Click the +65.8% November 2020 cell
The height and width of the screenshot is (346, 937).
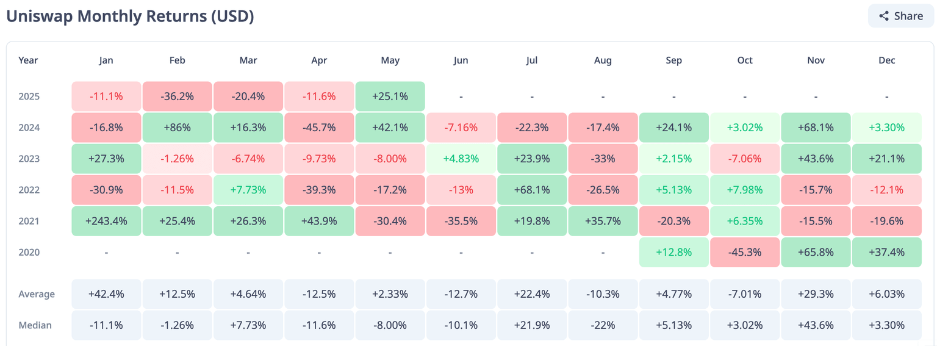(x=816, y=252)
